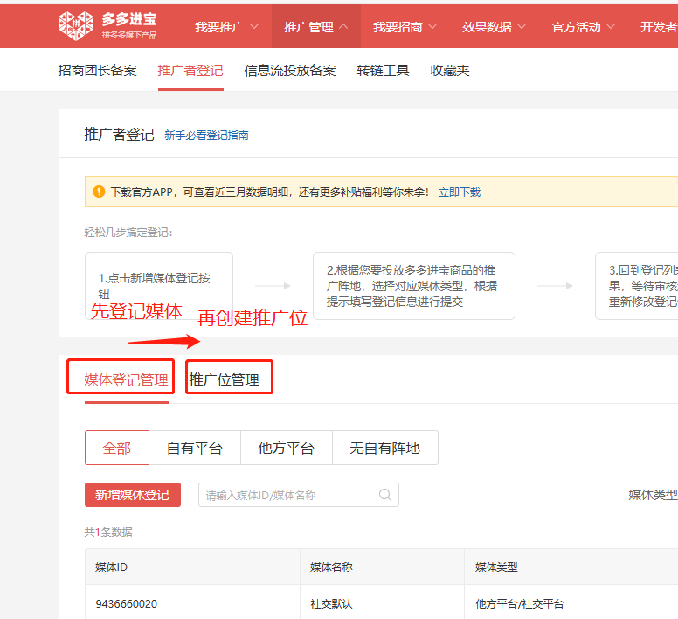
Task: Focus the 媒体ID/媒体名称 search field
Action: click(x=288, y=495)
